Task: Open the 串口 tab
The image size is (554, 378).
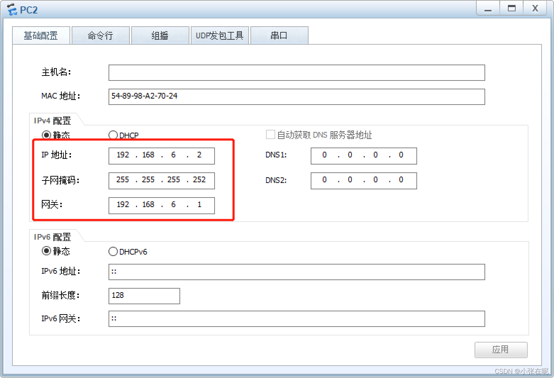Action: [279, 35]
